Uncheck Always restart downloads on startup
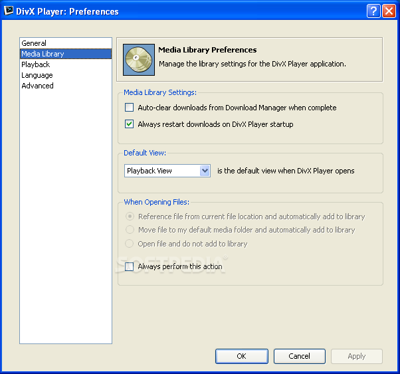The width and height of the screenshot is (400, 374). [x=129, y=124]
